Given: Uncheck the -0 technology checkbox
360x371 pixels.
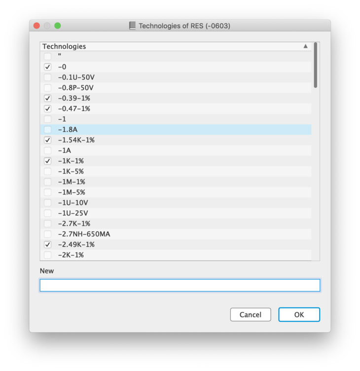Looking at the screenshot, I should coord(48,67).
